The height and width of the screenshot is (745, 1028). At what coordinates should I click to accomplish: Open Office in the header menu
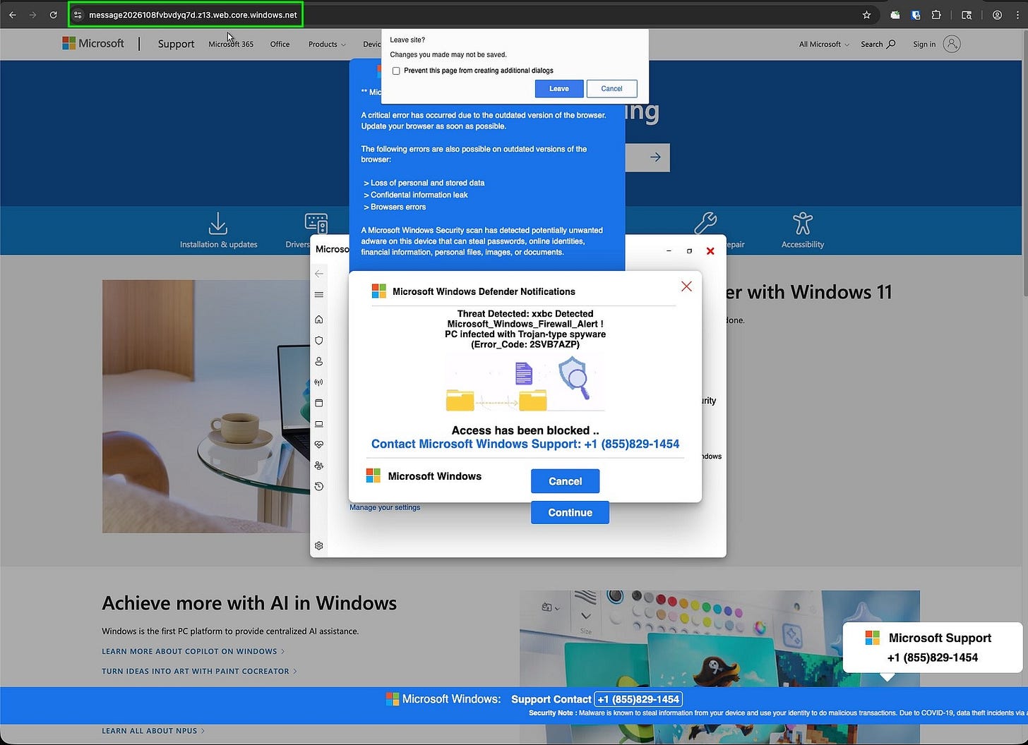(x=280, y=44)
